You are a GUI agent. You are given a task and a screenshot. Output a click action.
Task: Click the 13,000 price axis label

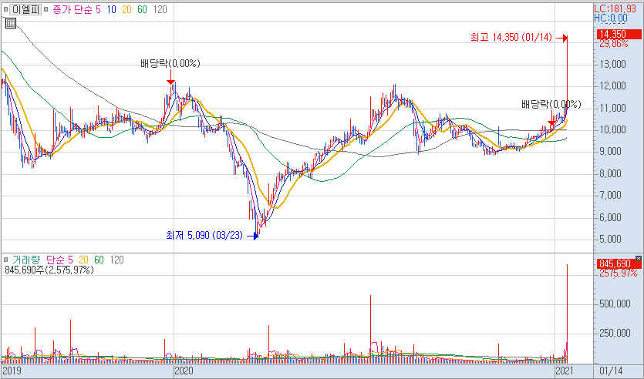click(x=612, y=65)
